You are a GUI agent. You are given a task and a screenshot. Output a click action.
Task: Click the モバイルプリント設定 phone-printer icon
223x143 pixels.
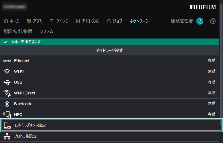tap(7, 125)
